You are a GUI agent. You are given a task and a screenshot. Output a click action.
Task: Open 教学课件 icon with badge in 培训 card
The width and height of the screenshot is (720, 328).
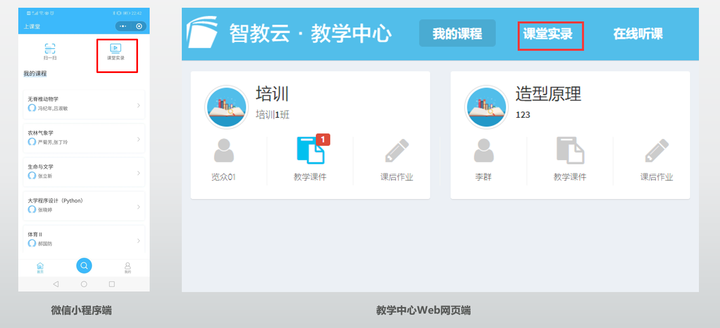coord(310,151)
